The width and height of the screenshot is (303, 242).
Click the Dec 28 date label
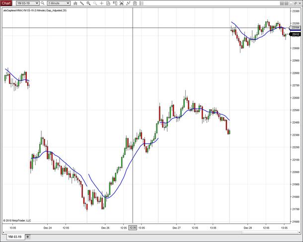(248, 228)
